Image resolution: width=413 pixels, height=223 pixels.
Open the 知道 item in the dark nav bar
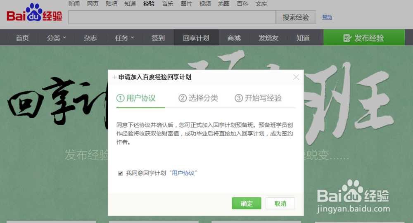click(303, 38)
